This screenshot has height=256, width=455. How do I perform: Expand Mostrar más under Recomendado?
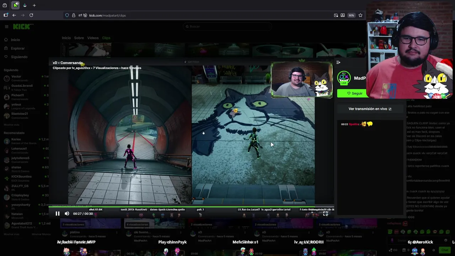[x=11, y=234]
